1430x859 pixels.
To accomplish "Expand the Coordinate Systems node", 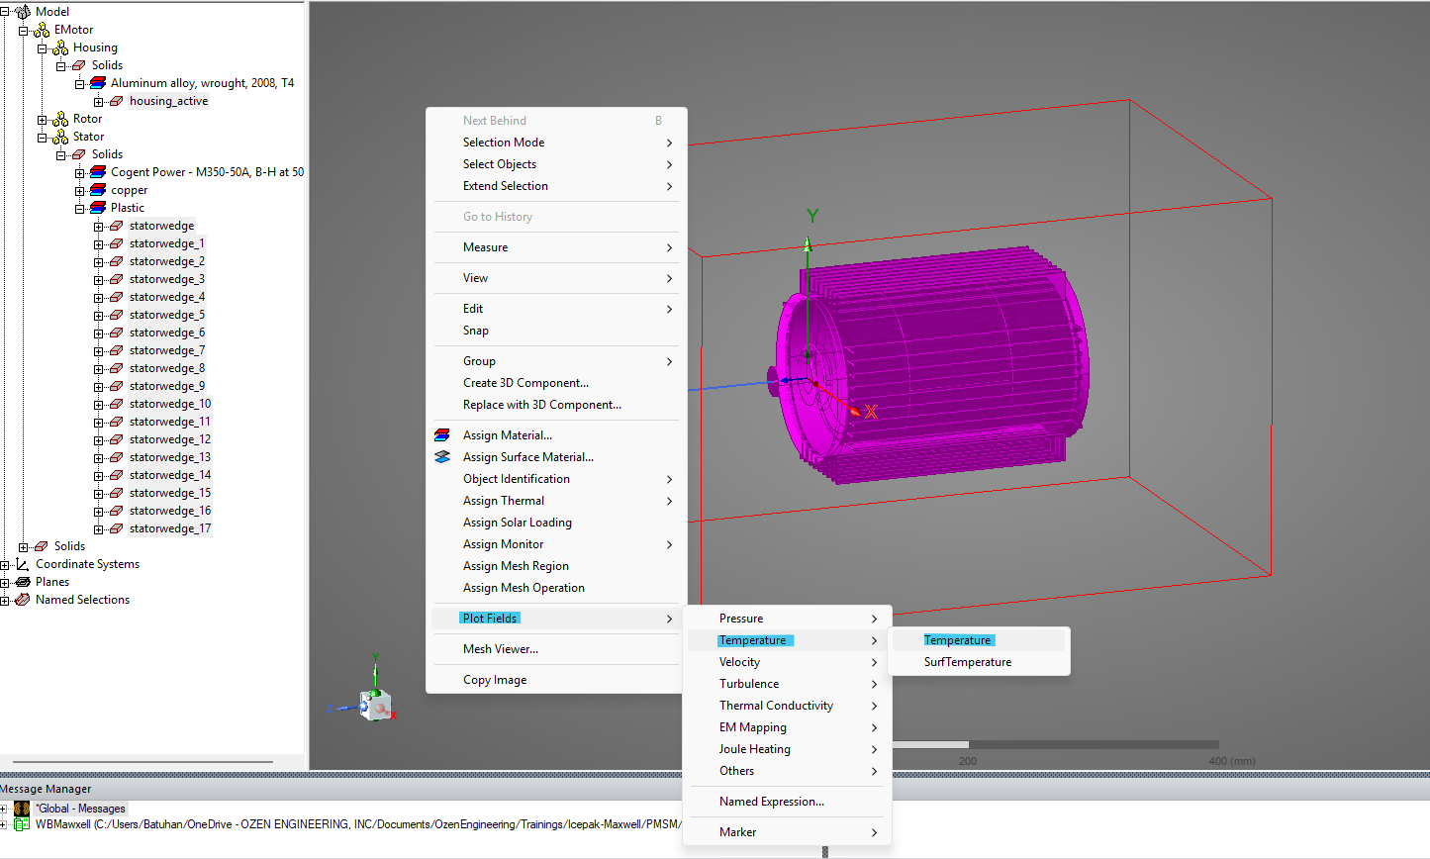I will (x=5, y=564).
